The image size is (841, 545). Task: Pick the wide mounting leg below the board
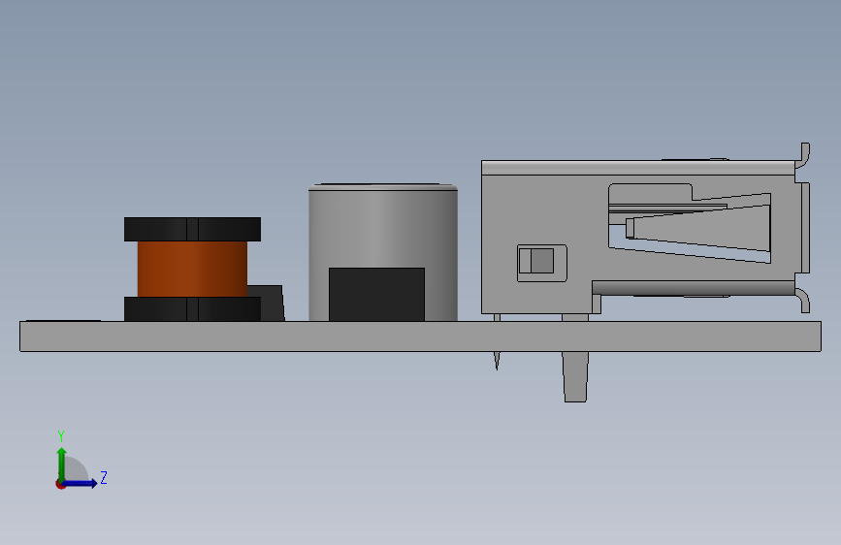tap(575, 376)
